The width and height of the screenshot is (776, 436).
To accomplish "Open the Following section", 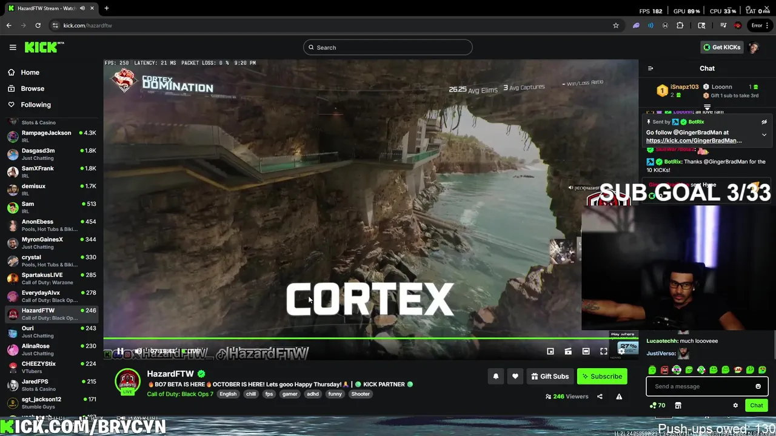I will (36, 105).
